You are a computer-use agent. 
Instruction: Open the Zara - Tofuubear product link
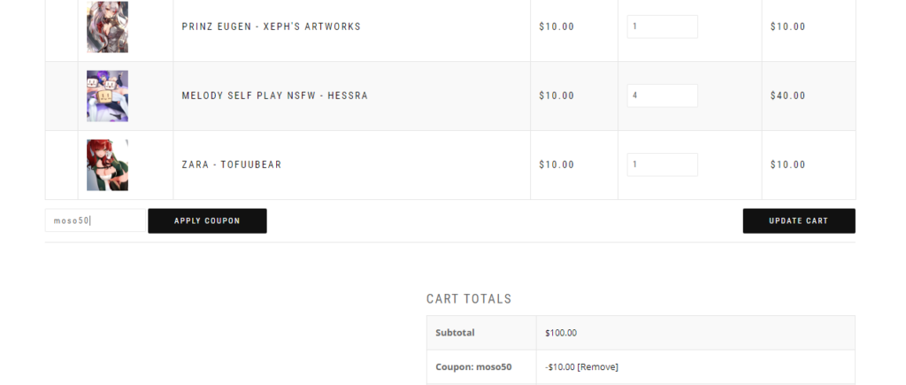click(231, 165)
